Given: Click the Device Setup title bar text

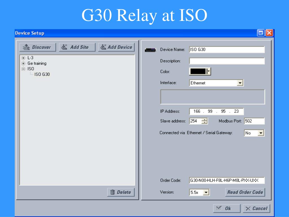Looking at the screenshot, I should tap(30, 33).
